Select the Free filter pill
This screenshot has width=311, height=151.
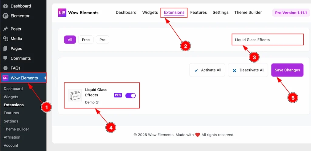[x=86, y=40]
